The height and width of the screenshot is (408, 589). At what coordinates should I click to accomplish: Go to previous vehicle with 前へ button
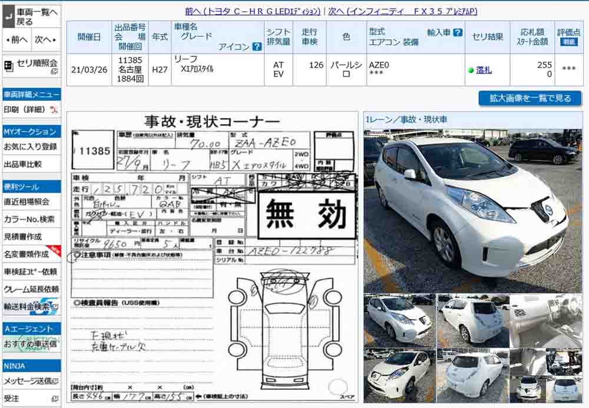[17, 39]
